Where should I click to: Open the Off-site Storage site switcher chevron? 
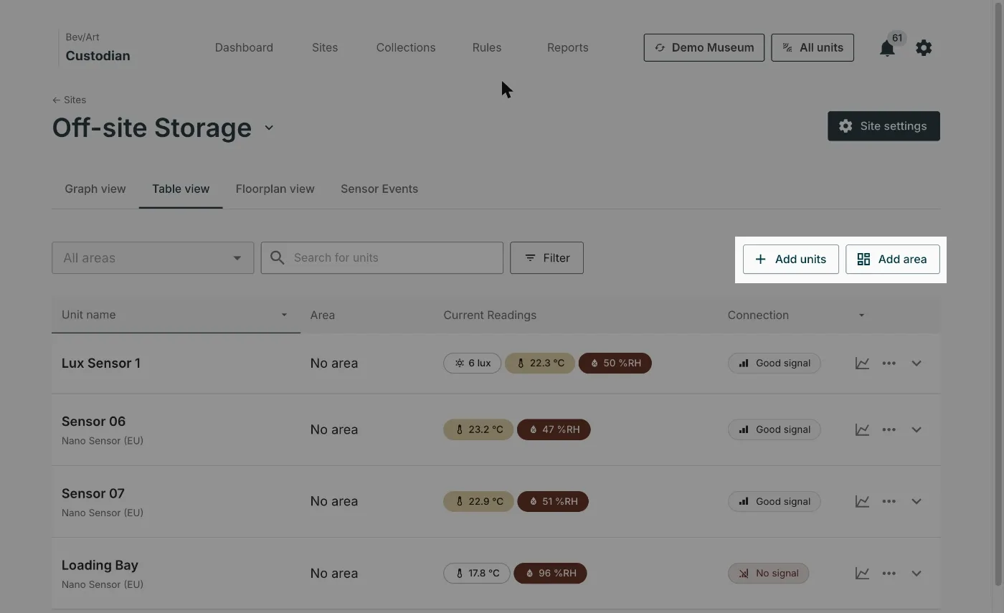click(269, 128)
